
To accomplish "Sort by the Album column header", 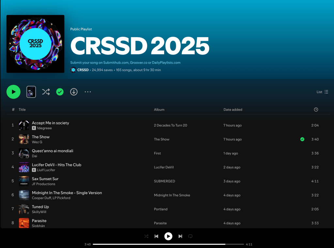I will point(159,110).
